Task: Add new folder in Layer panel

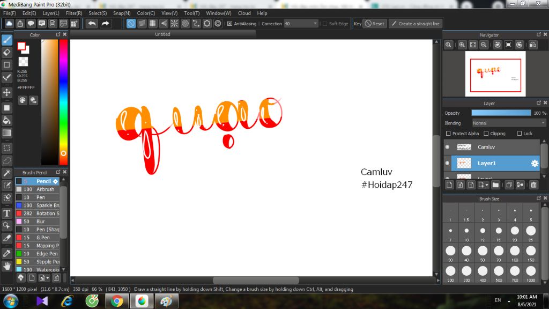Action: [495, 185]
